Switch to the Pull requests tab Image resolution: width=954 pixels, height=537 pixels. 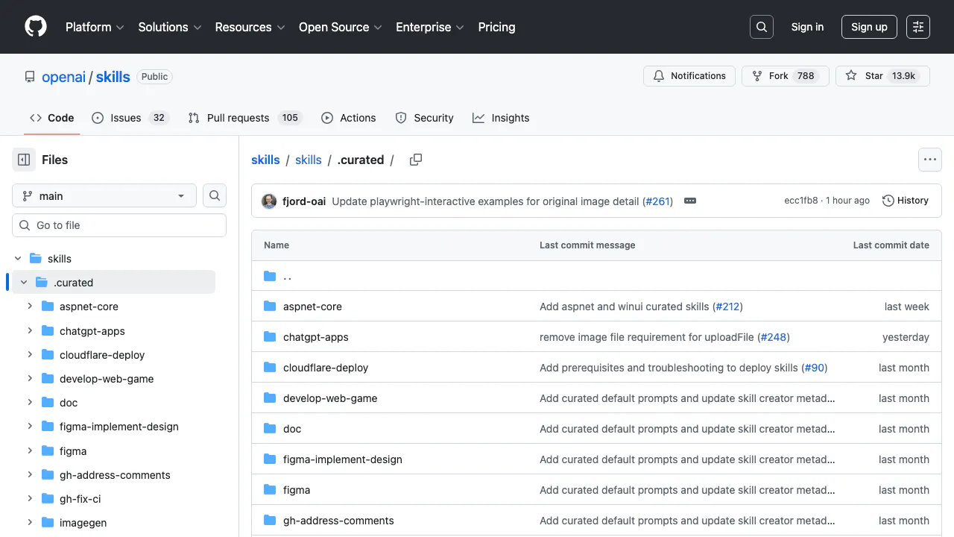coord(237,118)
